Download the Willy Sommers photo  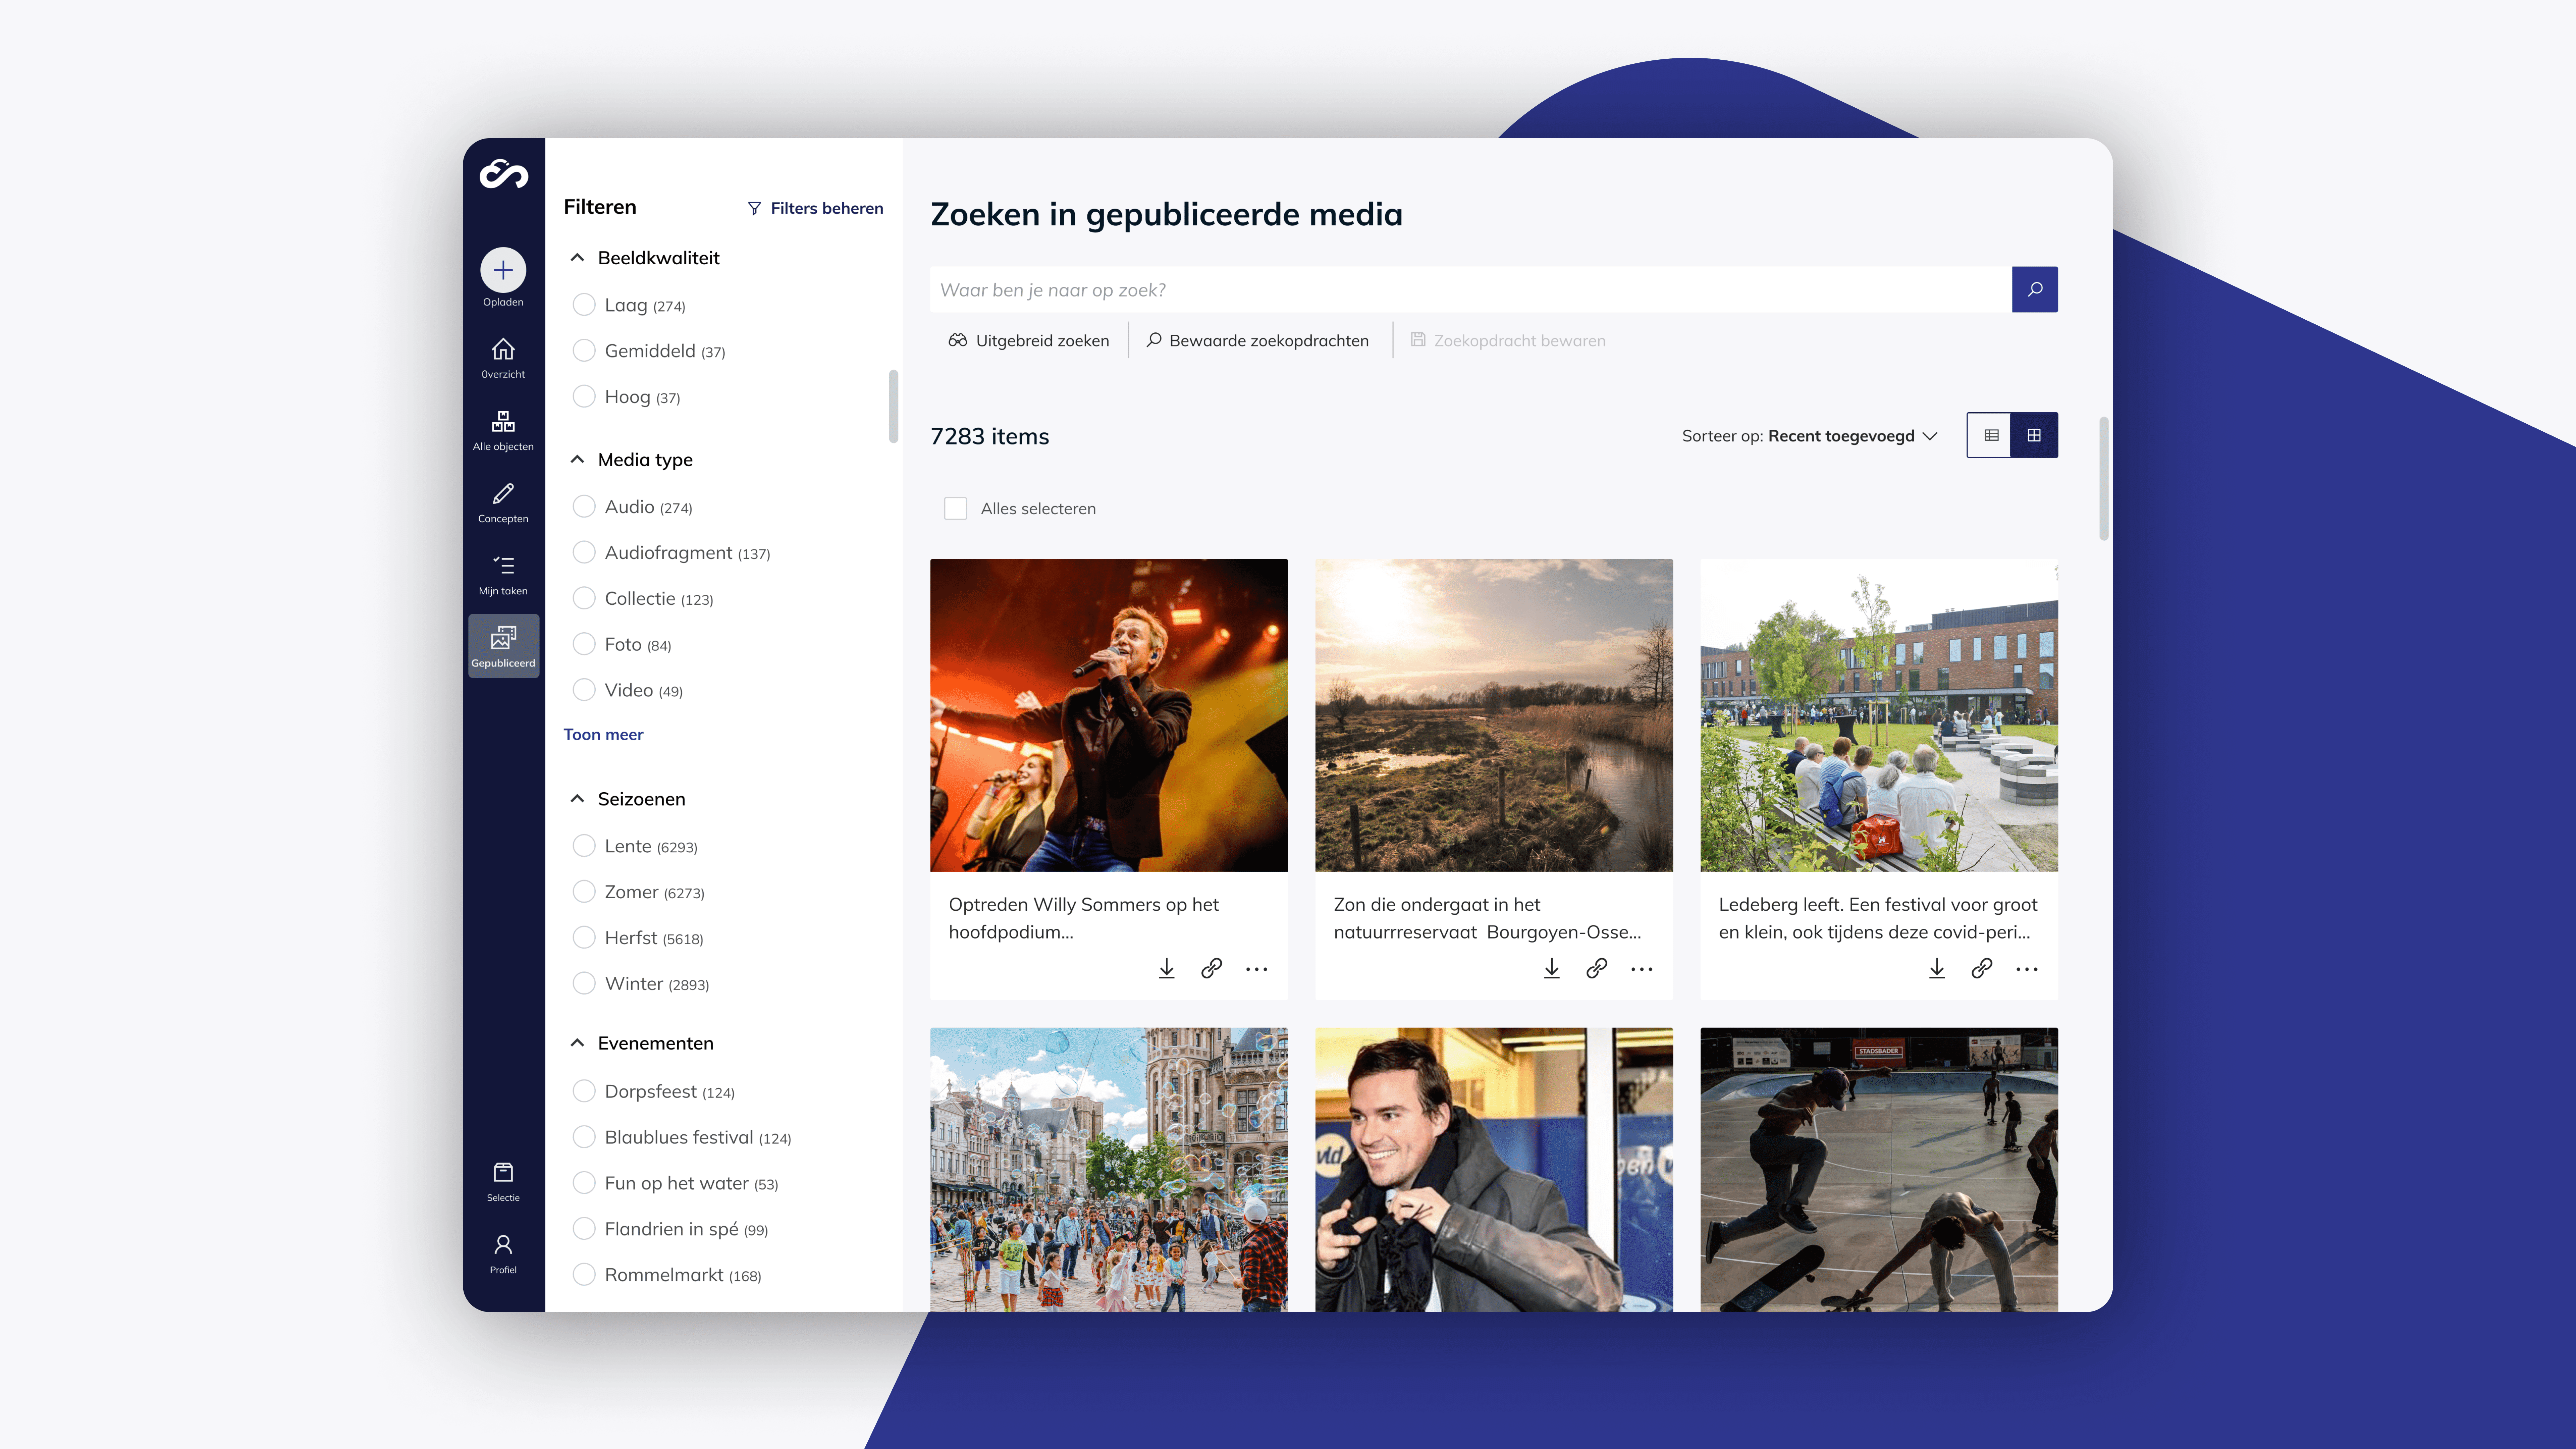(1166, 968)
